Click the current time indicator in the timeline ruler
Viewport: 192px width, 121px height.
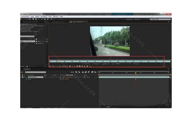[135, 73]
